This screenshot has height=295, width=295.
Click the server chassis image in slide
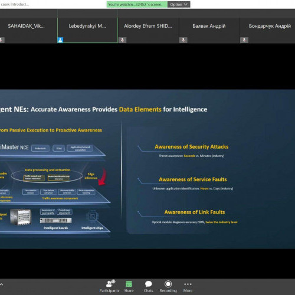(21, 217)
